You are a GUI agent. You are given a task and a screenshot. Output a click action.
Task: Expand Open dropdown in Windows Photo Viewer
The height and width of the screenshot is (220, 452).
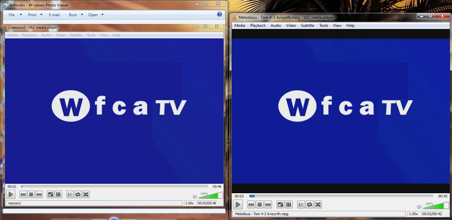(102, 15)
